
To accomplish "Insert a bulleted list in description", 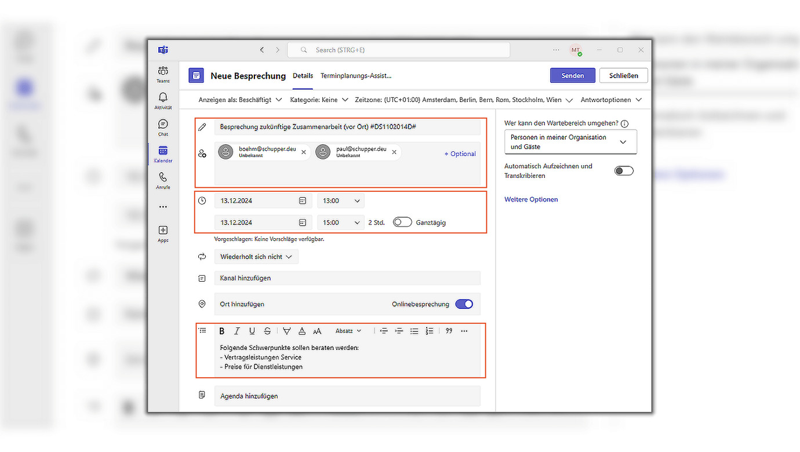I will click(414, 331).
